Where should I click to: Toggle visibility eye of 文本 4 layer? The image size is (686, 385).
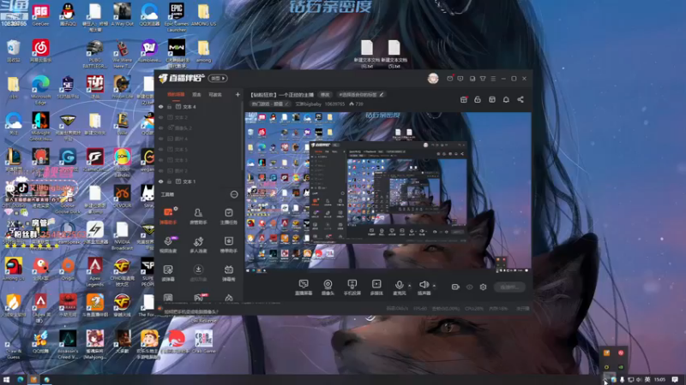(161, 106)
